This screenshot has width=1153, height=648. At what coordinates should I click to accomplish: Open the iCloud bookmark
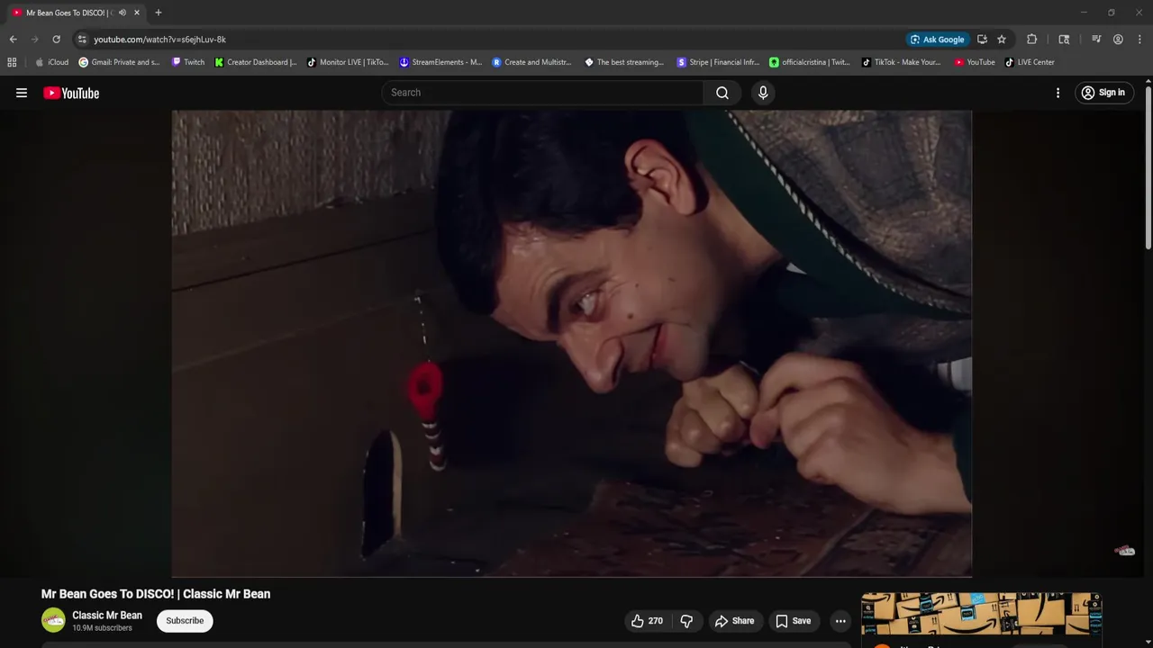[51, 62]
